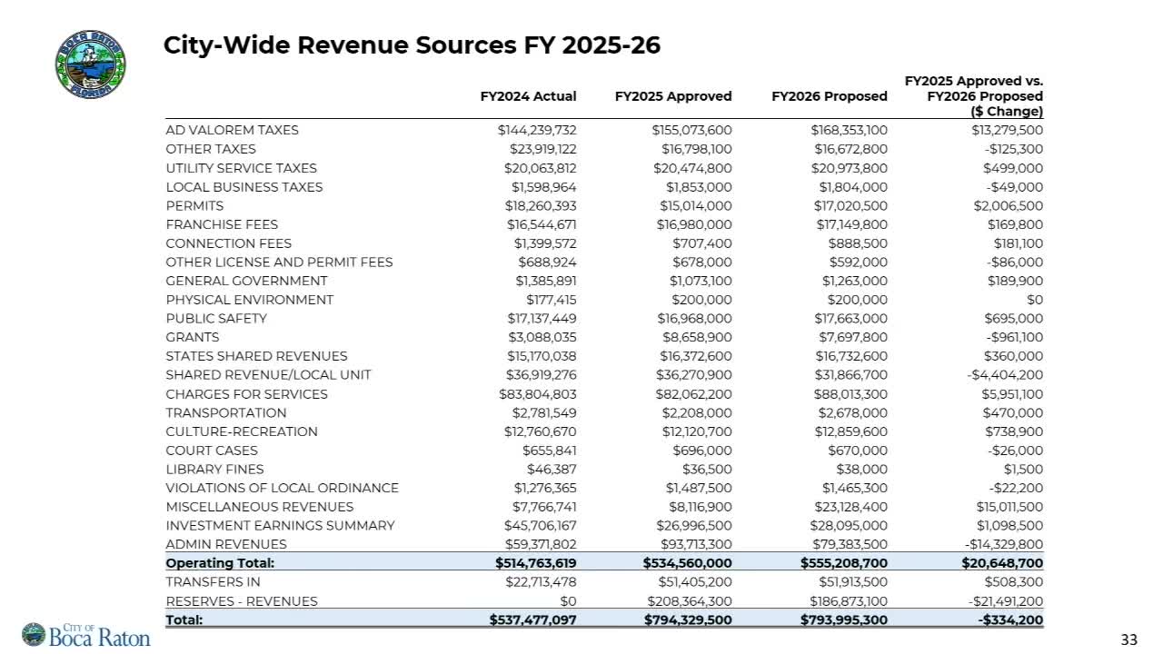1163x654 pixels.
Task: Click the FY2025 Approved column header
Action: pos(673,96)
